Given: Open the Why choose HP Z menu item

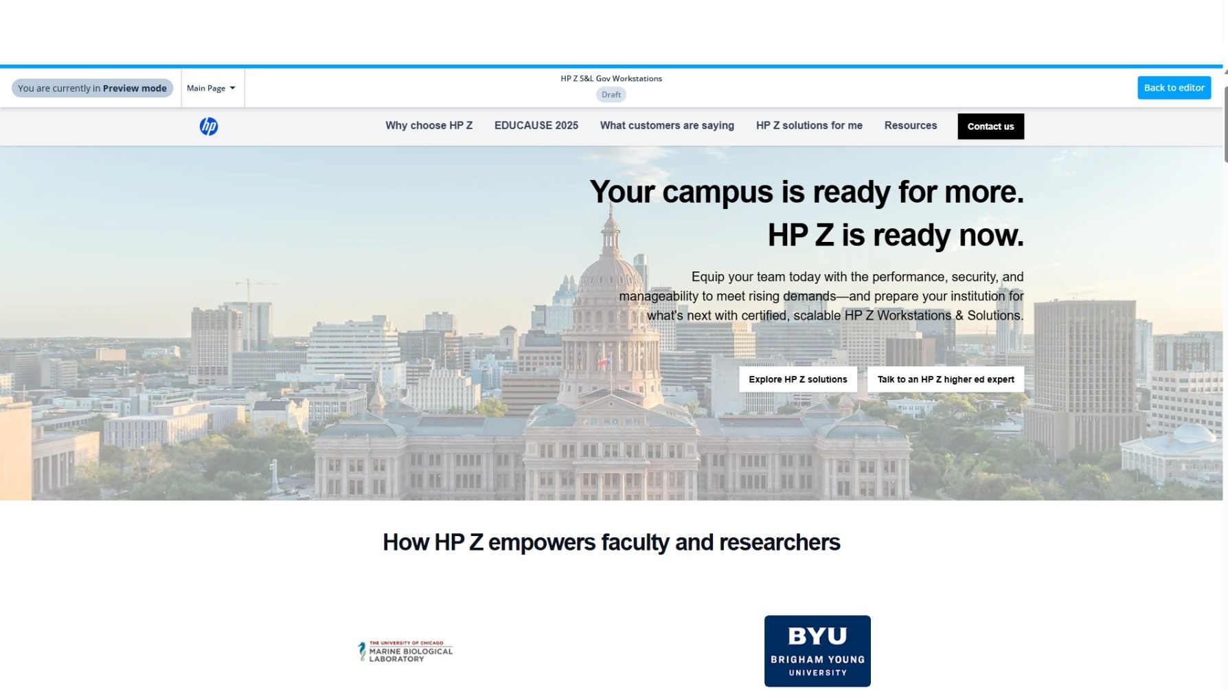Looking at the screenshot, I should click(x=429, y=126).
